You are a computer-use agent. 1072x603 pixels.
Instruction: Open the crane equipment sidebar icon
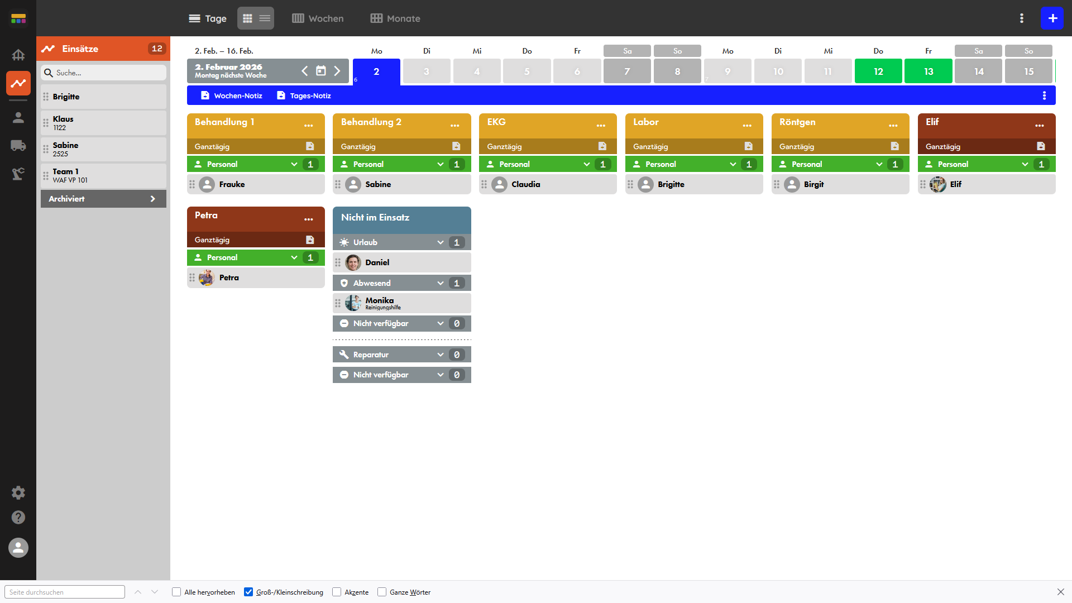click(x=18, y=174)
